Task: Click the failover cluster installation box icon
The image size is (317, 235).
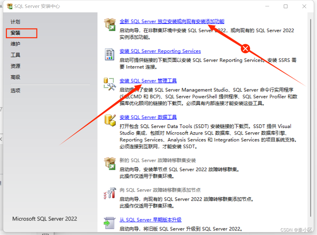Action: 110,163
